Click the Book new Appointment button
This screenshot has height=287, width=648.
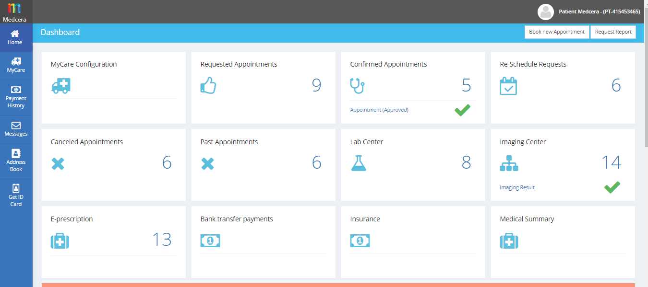click(556, 32)
